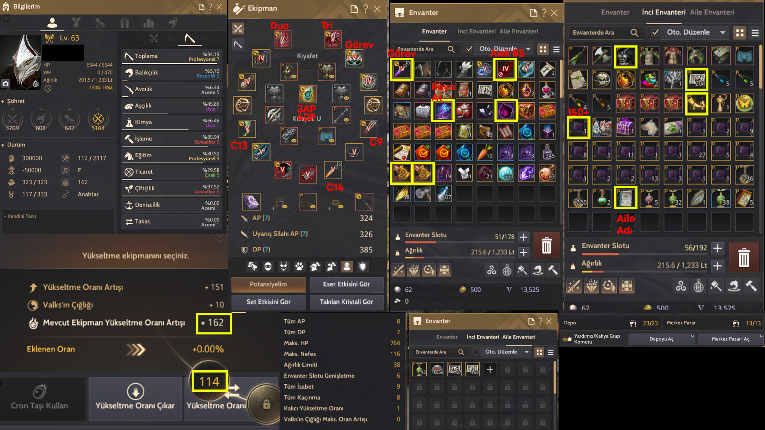Expand Oto. Düzenle dropdown in İnci Envanteri

[723, 33]
